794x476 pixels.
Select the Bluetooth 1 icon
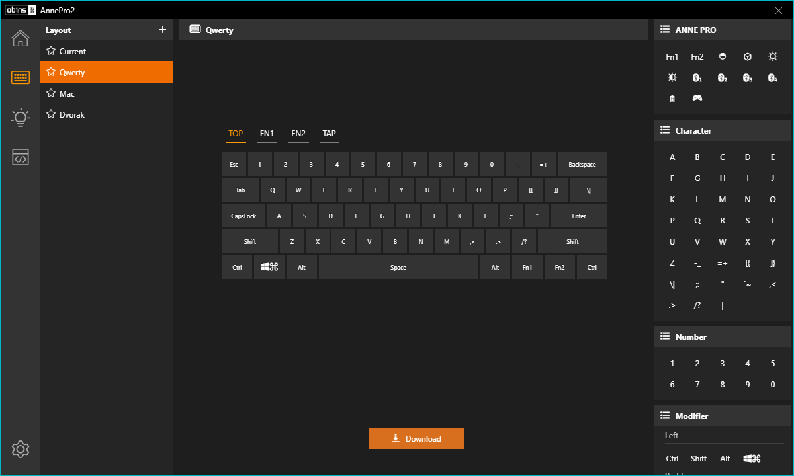click(x=697, y=78)
